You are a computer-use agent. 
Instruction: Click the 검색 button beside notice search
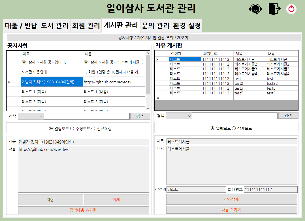(140, 116)
